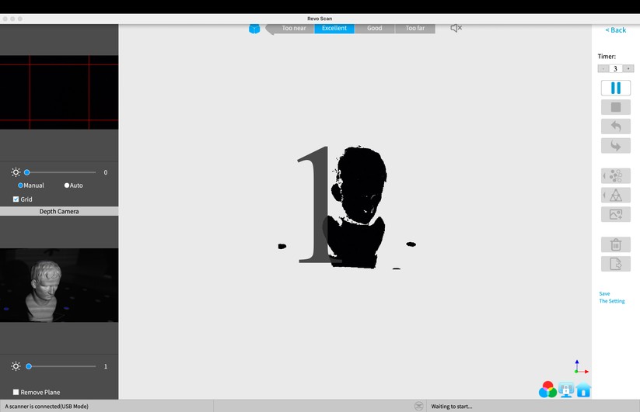
Task: Click the texture image icon
Action: pos(615,214)
